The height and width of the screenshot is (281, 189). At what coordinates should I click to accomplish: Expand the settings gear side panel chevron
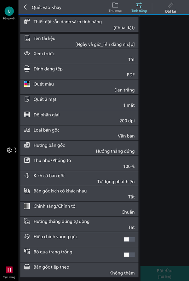(x=15, y=150)
